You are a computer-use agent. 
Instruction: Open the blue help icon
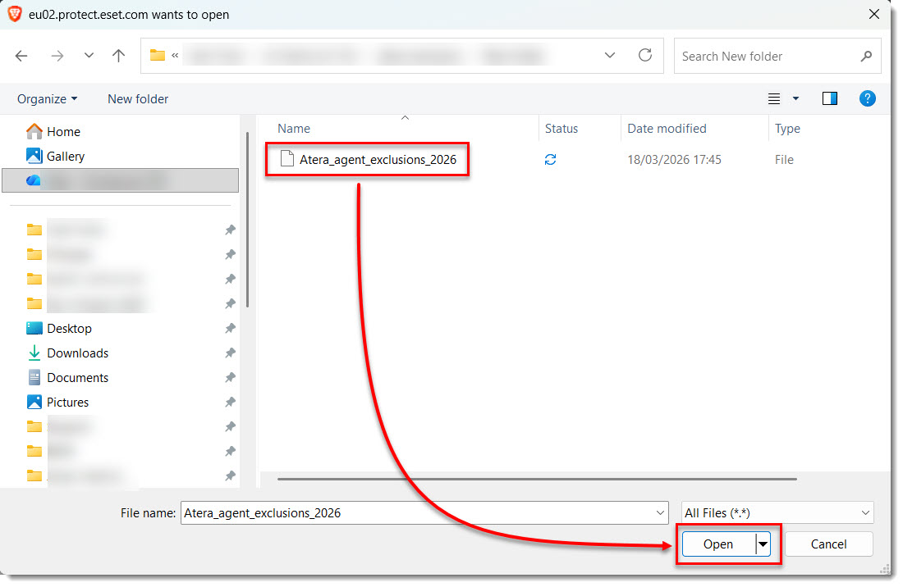(868, 99)
